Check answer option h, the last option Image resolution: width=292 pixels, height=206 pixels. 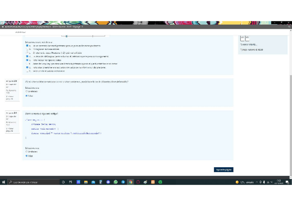pyautogui.click(x=27, y=71)
